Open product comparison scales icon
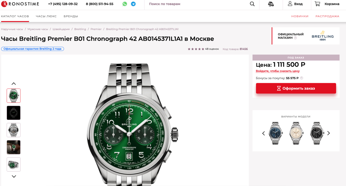346x186 pixels. coord(271,4)
